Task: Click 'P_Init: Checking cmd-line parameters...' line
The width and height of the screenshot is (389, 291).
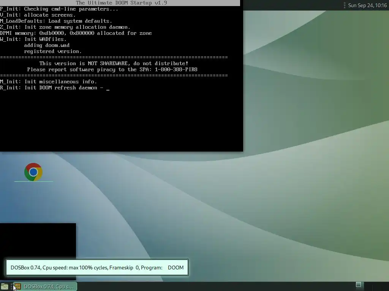Action: click(59, 9)
